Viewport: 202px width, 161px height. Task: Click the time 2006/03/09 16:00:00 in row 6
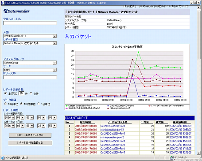coord(85,145)
